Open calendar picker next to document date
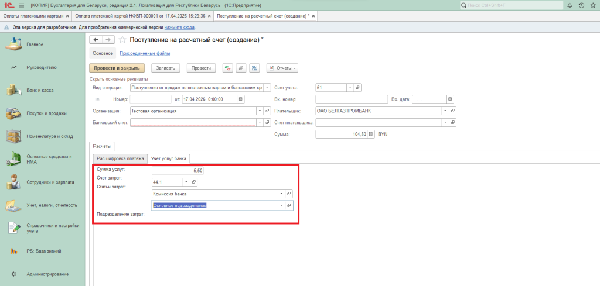 click(240, 99)
